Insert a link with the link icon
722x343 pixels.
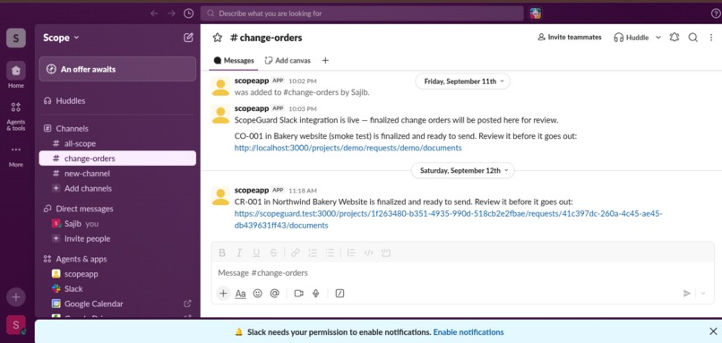pos(295,253)
